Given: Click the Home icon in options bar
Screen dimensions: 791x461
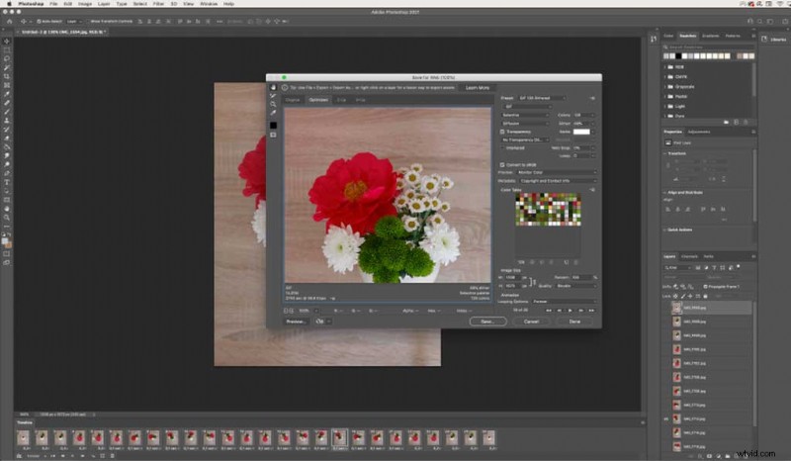Looking at the screenshot, I should 9,22.
